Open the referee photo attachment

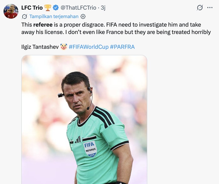coord(84,119)
